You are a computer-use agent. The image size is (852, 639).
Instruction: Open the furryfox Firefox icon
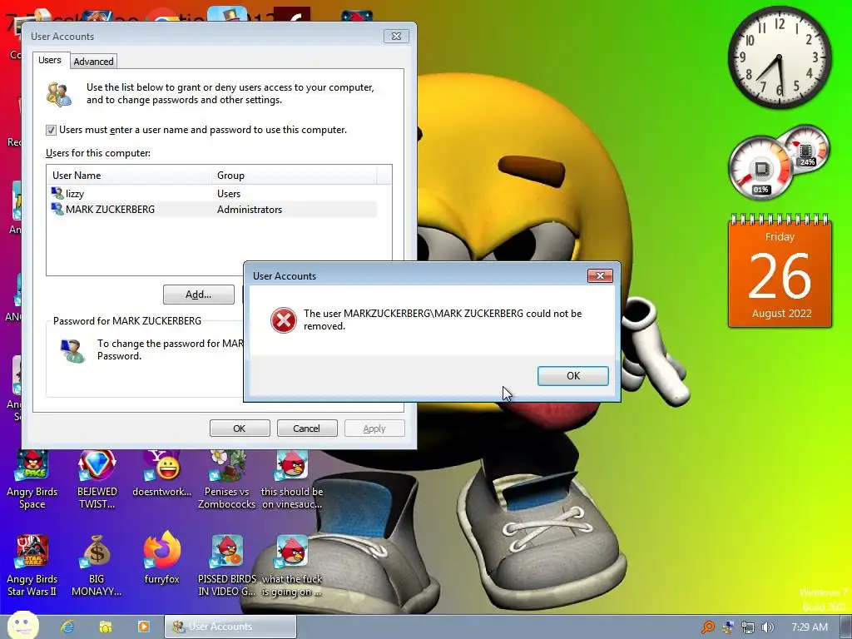pyautogui.click(x=162, y=558)
